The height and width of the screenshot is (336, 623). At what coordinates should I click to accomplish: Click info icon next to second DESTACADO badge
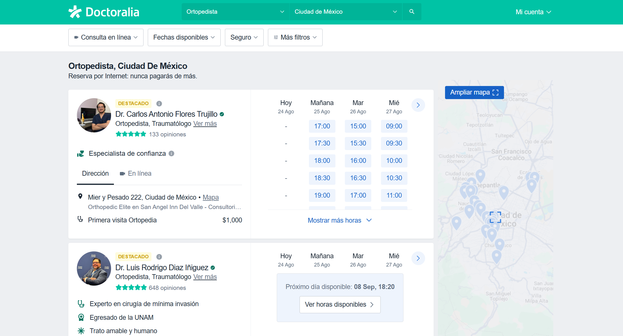click(x=159, y=257)
